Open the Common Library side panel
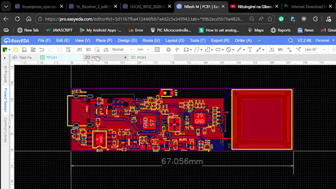 [5, 130]
